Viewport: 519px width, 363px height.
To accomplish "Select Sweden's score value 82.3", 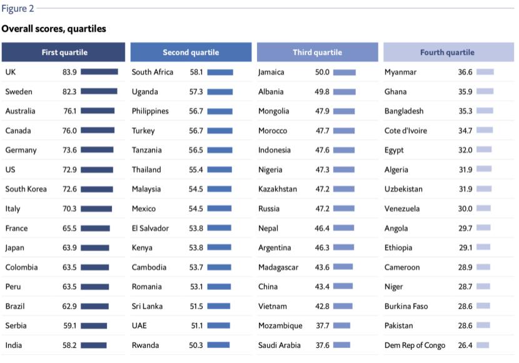I will coord(69,91).
